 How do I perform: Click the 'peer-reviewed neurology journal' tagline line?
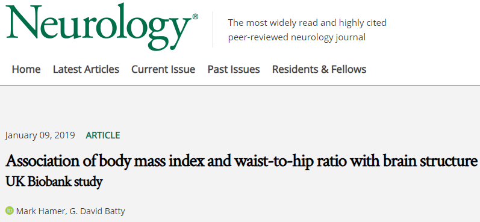[297, 37]
